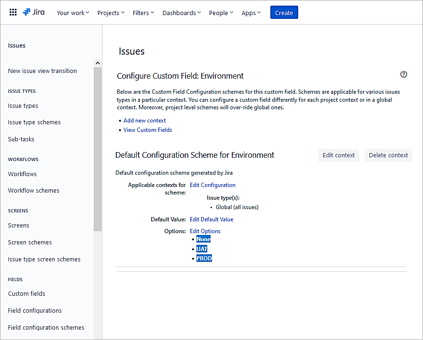
Task: Click the Edit Configuration link
Action: tap(212, 185)
